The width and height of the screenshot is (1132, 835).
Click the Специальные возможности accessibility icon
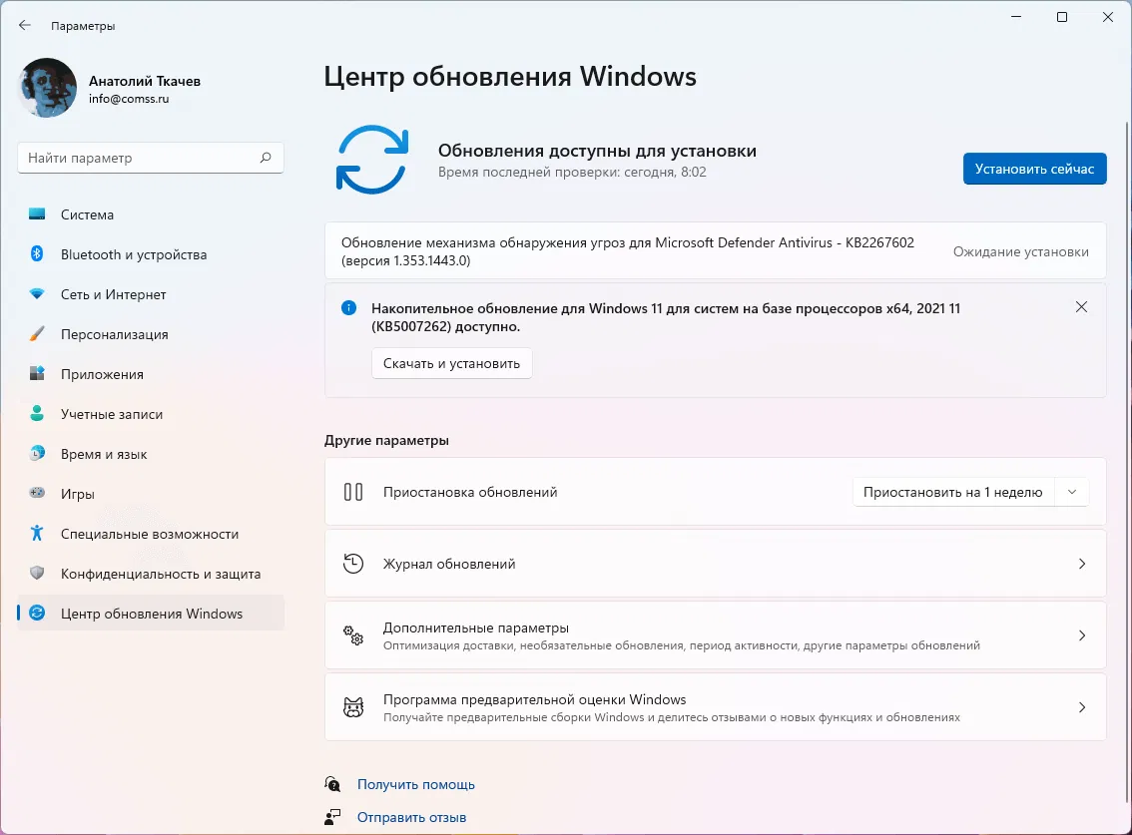click(35, 533)
